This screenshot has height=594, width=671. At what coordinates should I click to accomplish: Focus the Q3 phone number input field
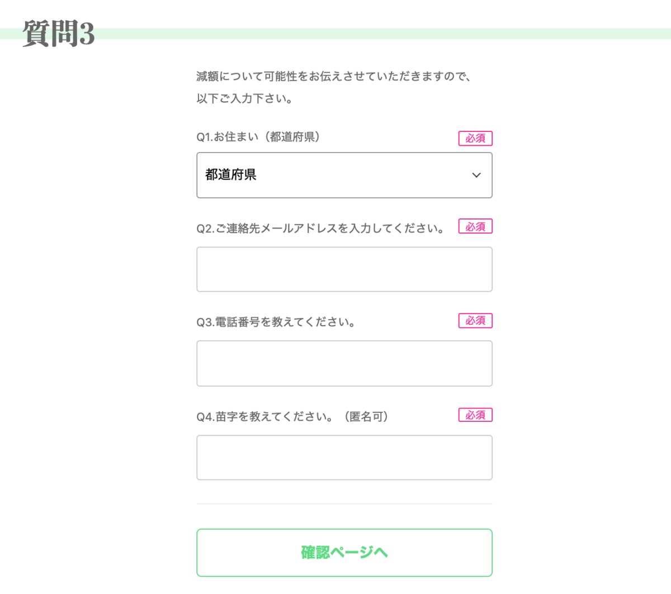(344, 363)
